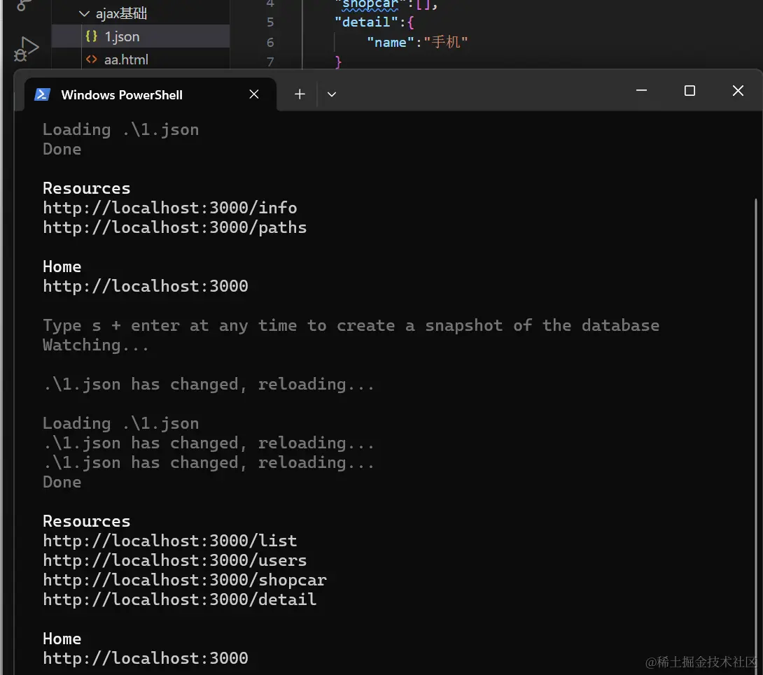Click "Type s + enter" snapshot hint line
The height and width of the screenshot is (675, 763).
click(x=351, y=325)
